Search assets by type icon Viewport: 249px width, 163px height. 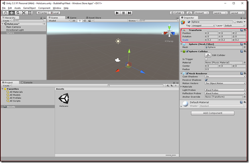coord(168,85)
